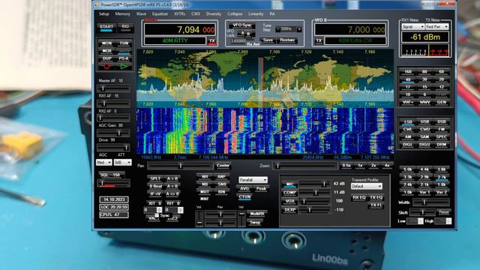
Task: Select the 40 meter band button
Action: 408,79
